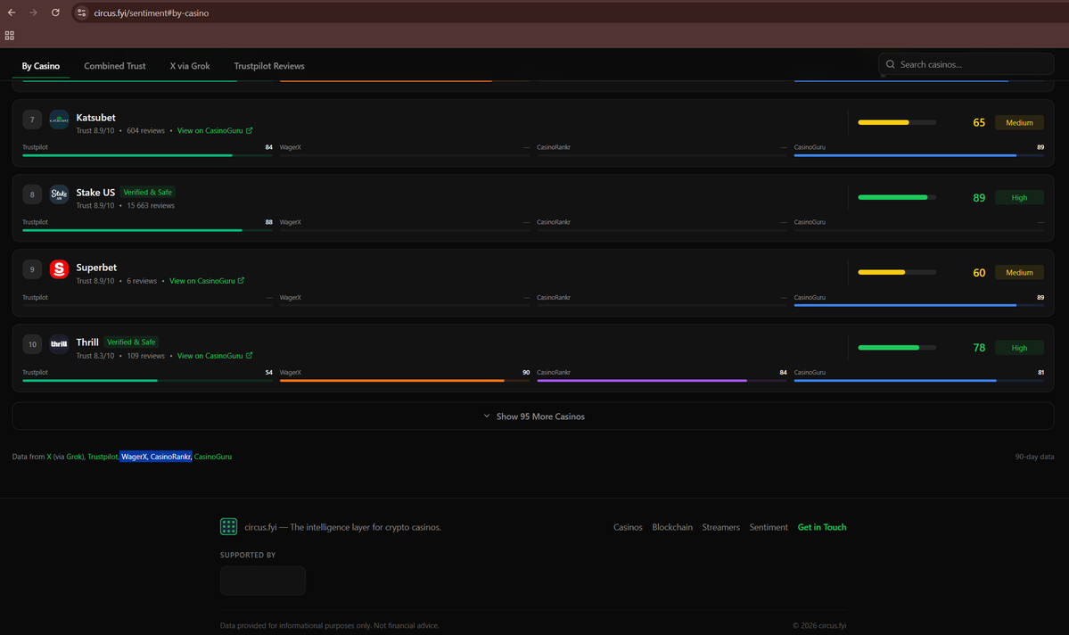Click the Supported By sponsor box
Image resolution: width=1069 pixels, height=635 pixels.
point(262,581)
